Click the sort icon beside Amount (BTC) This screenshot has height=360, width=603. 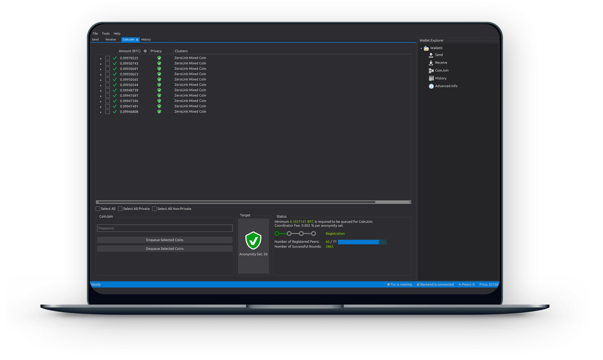coord(145,51)
